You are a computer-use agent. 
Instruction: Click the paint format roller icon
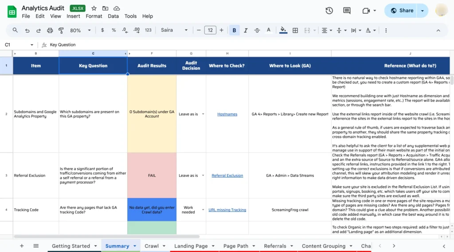coord(61,31)
